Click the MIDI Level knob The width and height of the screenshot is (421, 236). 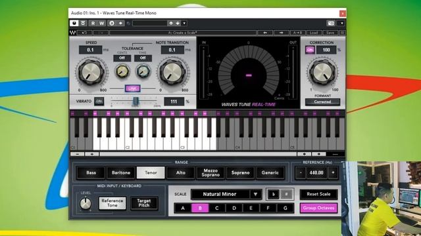[86, 204]
